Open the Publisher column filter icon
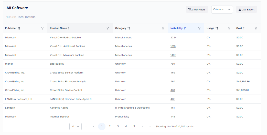 [42, 28]
